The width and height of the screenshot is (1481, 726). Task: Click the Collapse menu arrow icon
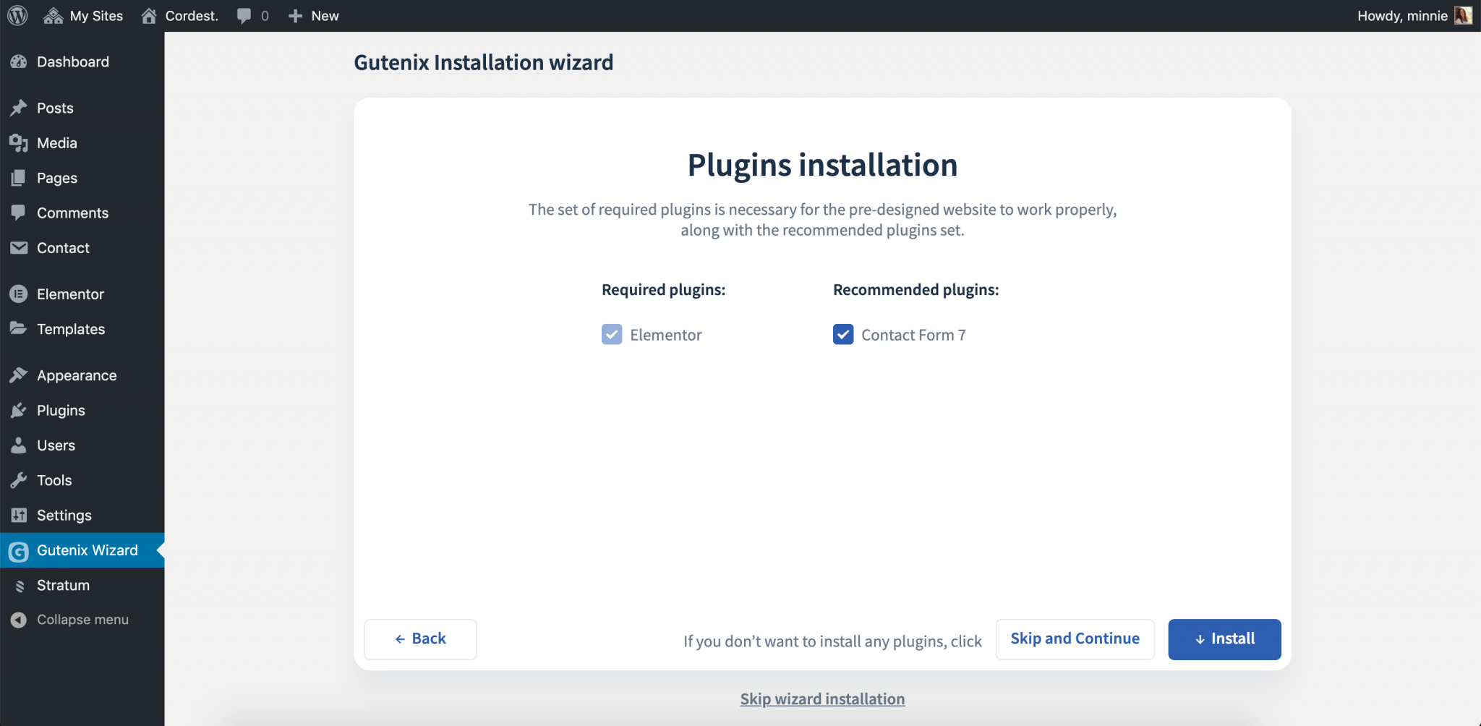[x=19, y=620]
